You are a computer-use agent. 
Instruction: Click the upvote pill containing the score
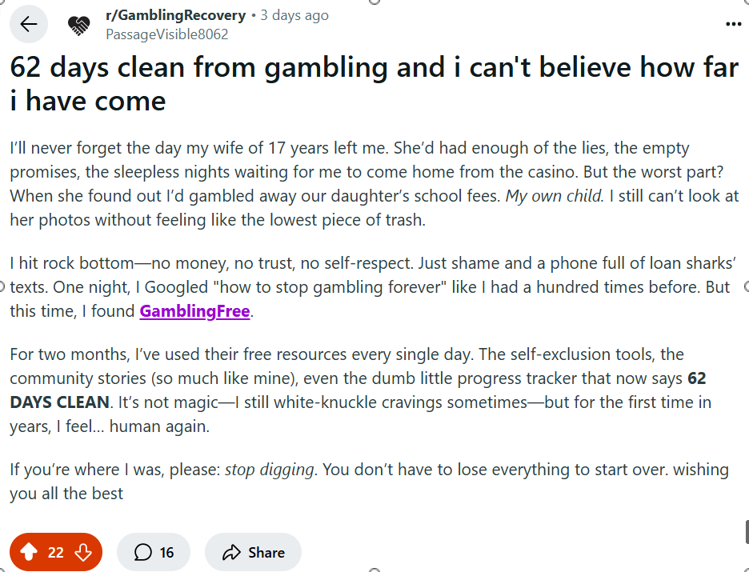[54, 551]
